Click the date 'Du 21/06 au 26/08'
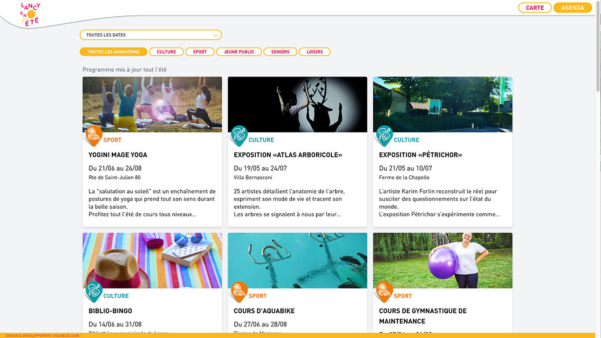601x338 pixels. tap(115, 168)
